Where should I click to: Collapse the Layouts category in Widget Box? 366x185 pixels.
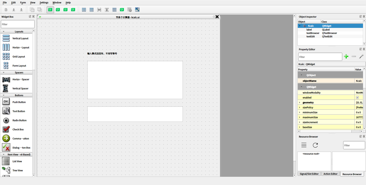coord(4,32)
